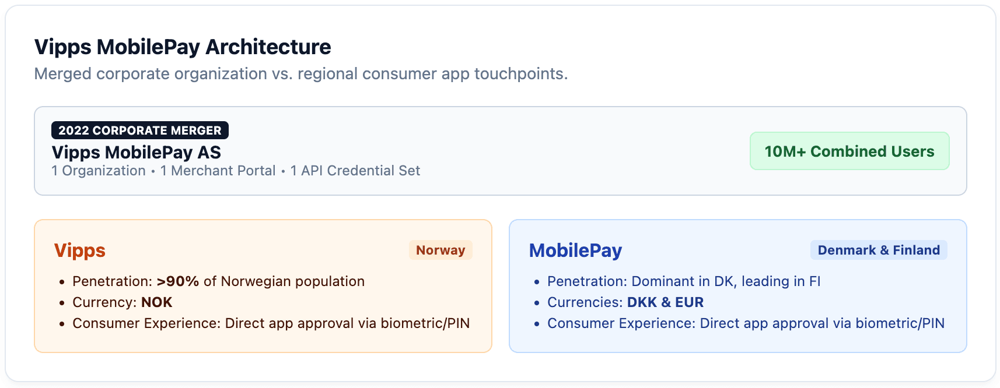Click Currencies: DKK & EUR bullet item
This screenshot has width=1000, height=388.
click(x=625, y=302)
